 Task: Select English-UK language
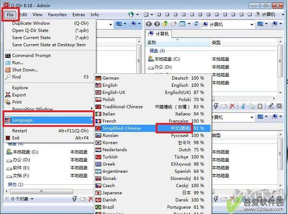coord(153,92)
